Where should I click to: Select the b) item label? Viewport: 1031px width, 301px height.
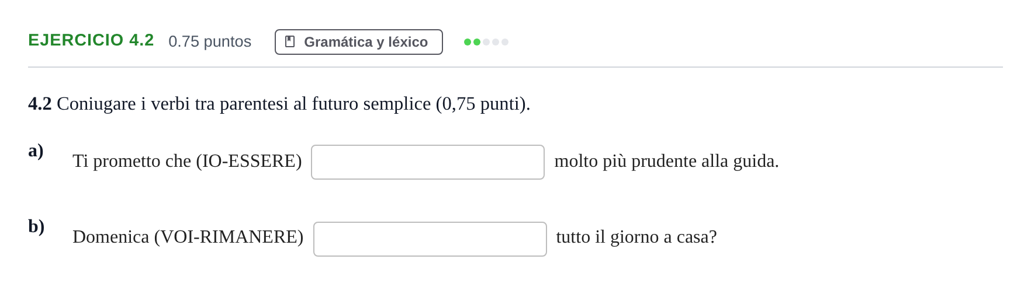coord(36,226)
